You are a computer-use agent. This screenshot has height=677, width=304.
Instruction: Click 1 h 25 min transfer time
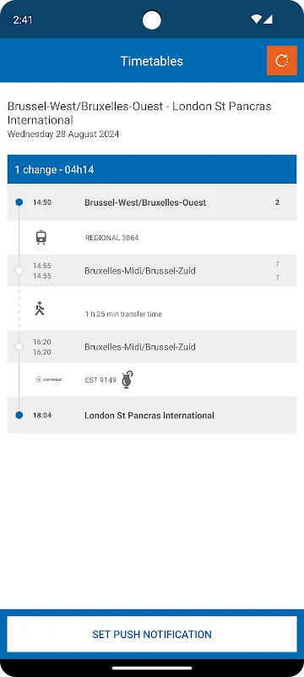click(123, 314)
